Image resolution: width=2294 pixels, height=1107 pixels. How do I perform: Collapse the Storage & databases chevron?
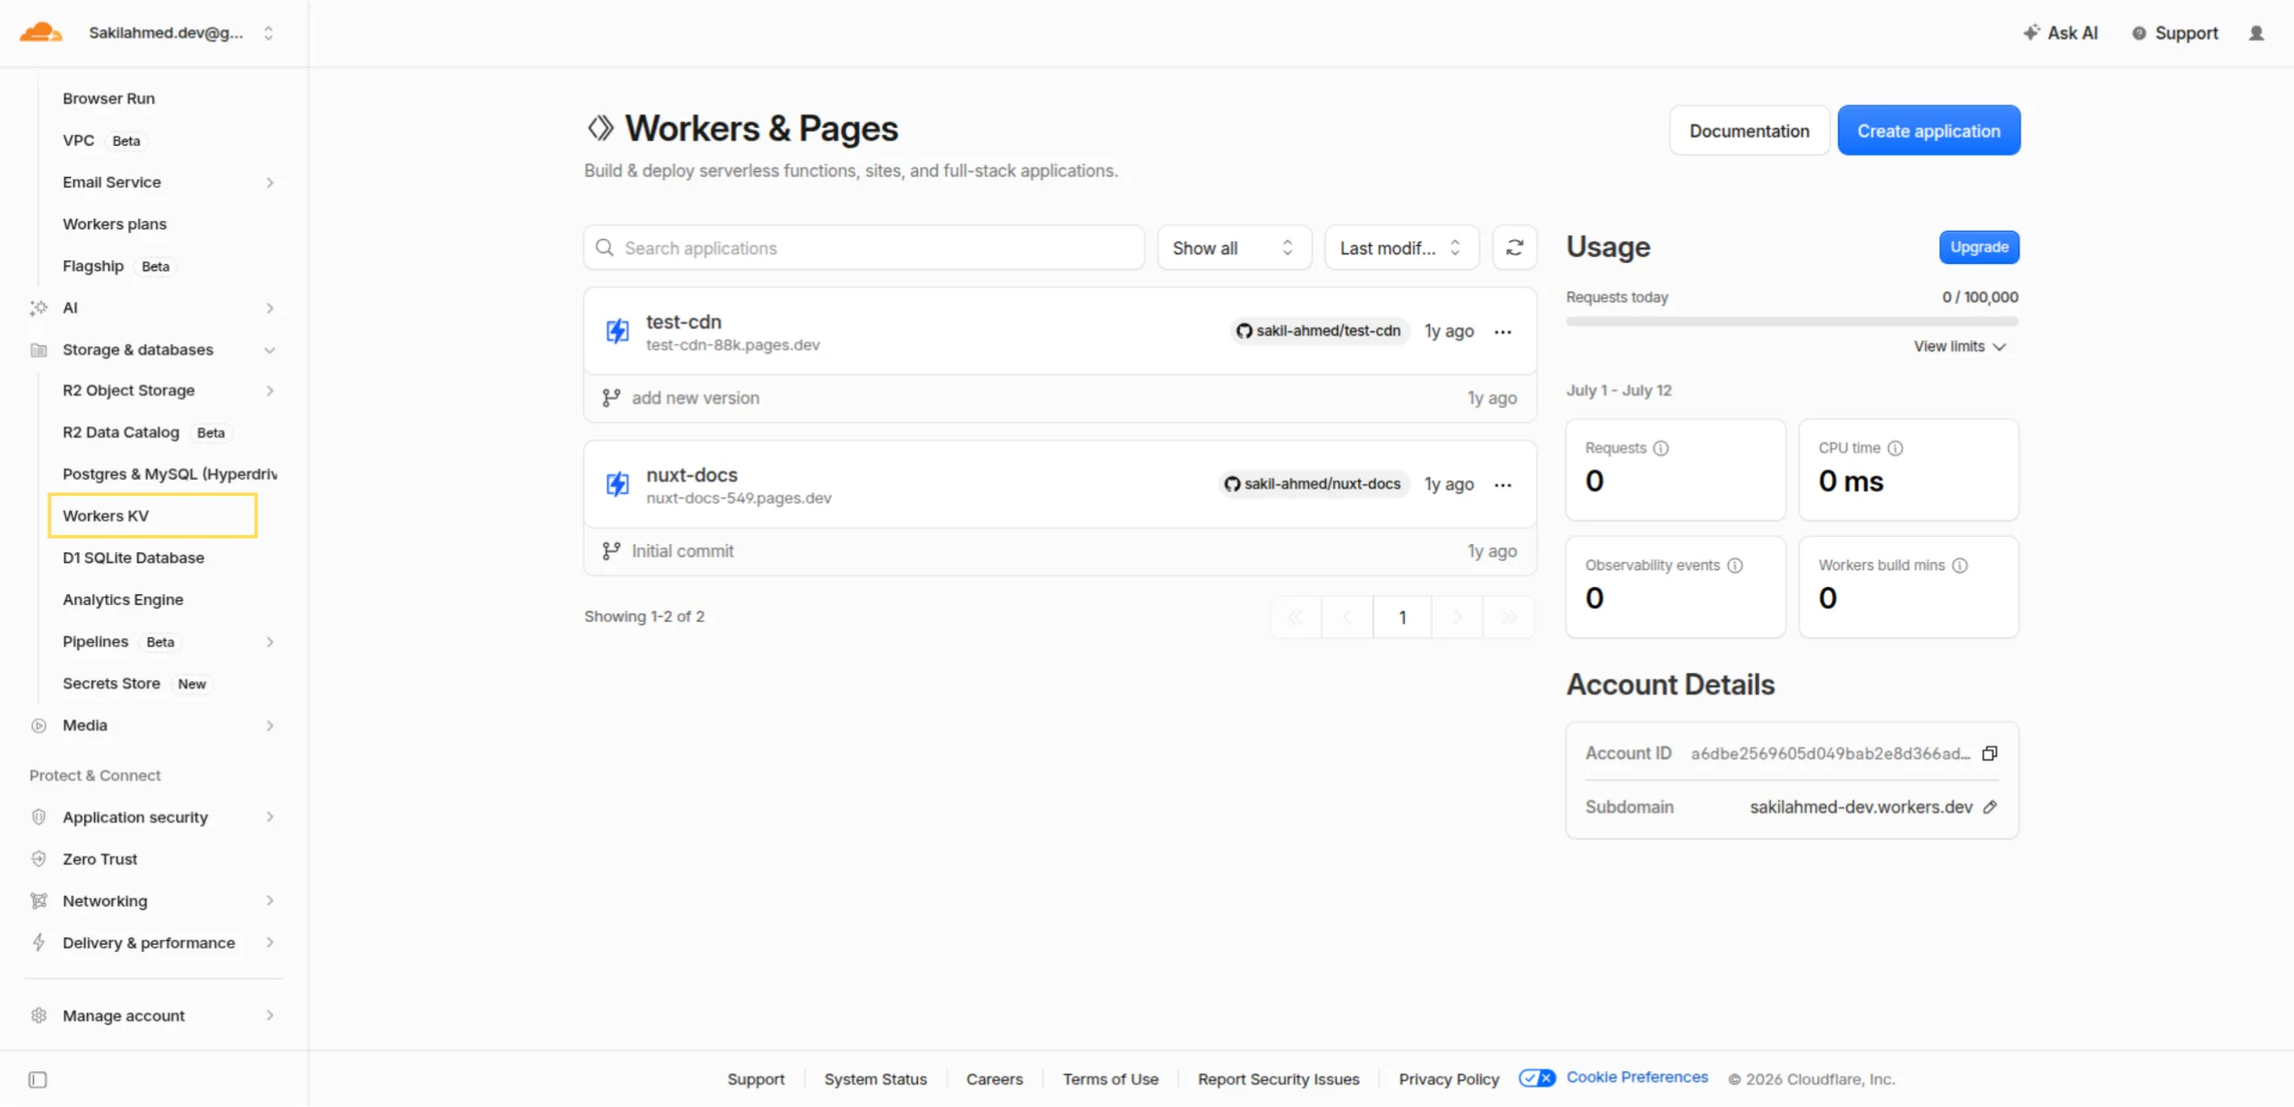coord(270,350)
